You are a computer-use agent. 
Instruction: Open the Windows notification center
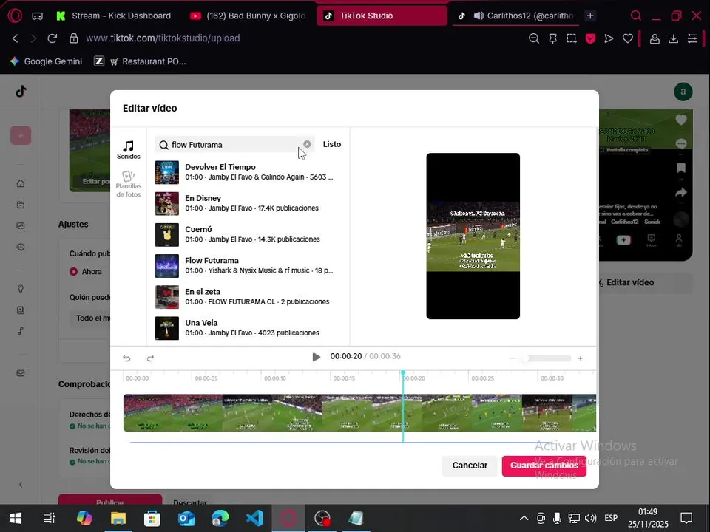686,518
